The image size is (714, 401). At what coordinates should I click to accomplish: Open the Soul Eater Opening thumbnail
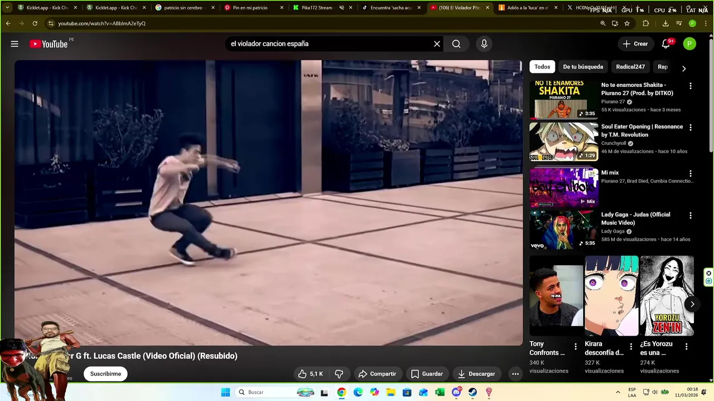pyautogui.click(x=563, y=141)
